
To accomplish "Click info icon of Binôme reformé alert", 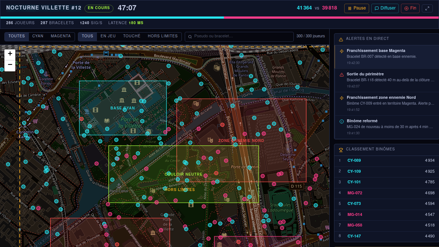I will pos(342,121).
